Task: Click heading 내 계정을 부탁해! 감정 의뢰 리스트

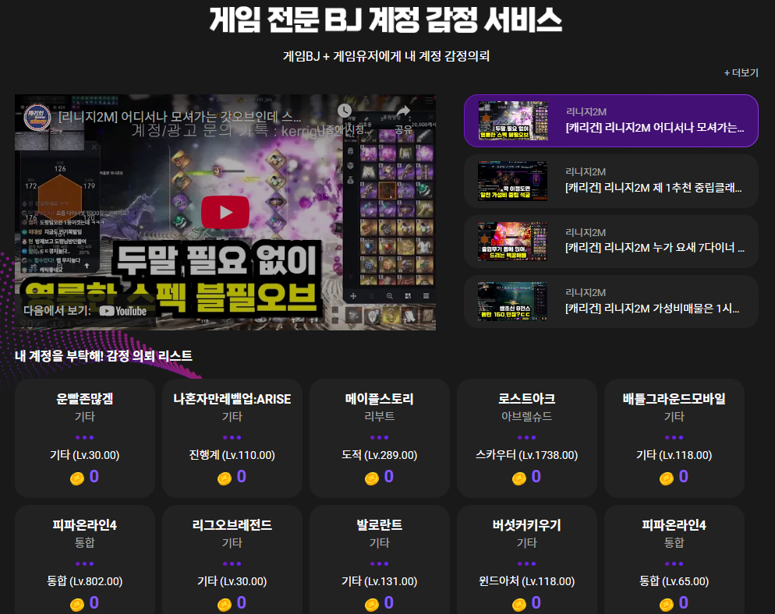Action: (x=103, y=355)
